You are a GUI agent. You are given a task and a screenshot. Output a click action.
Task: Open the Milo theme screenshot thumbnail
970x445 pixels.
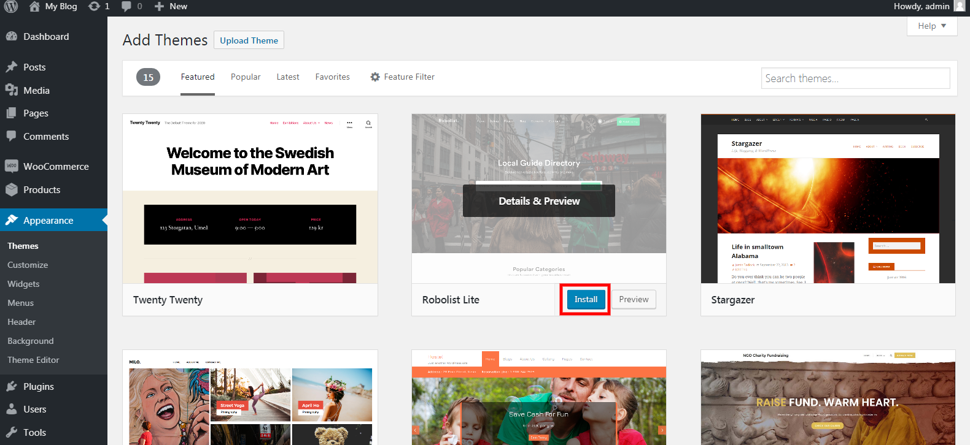click(x=250, y=397)
